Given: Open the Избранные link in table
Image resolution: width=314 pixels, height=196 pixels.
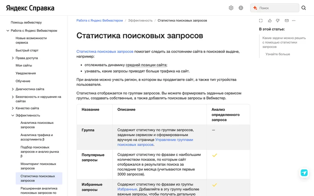Looking at the screenshot, I should tap(127, 189).
